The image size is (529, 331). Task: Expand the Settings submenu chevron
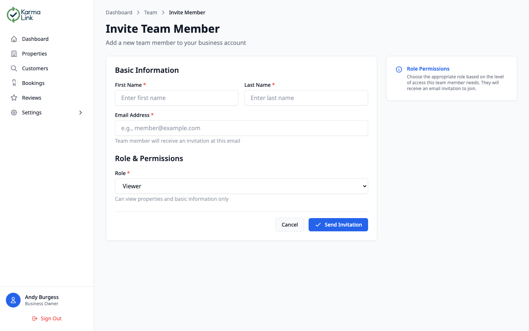click(x=80, y=113)
